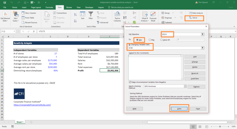Expand the What-If Analysis dropdown

(144, 21)
